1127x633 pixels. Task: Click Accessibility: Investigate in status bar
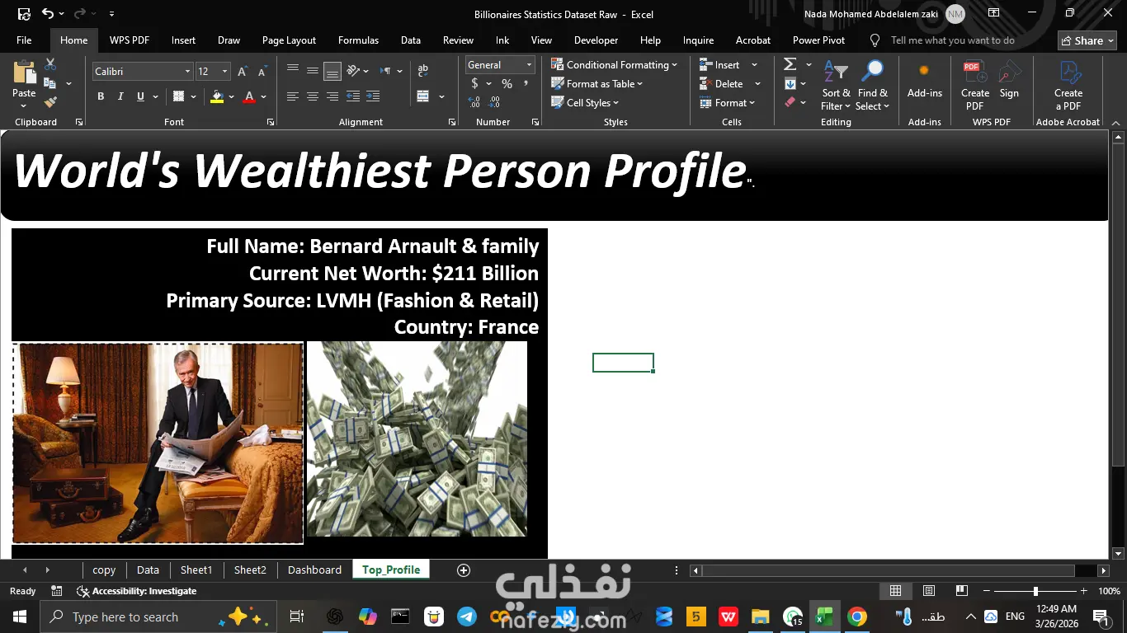coord(137,591)
